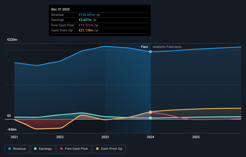Image resolution: width=246 pixels, height=157 pixels.
Task: Select the 2023 x-axis label
Action: coord(105,137)
